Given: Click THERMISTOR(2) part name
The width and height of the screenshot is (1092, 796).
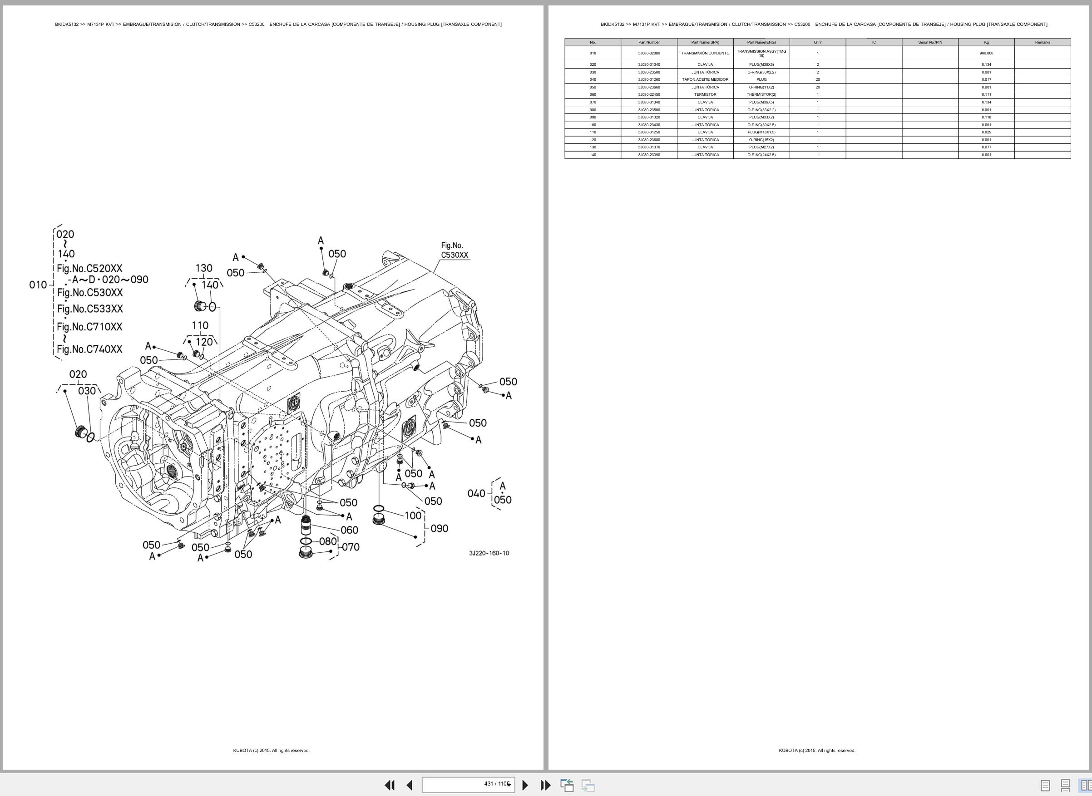Looking at the screenshot, I should click(x=761, y=94).
